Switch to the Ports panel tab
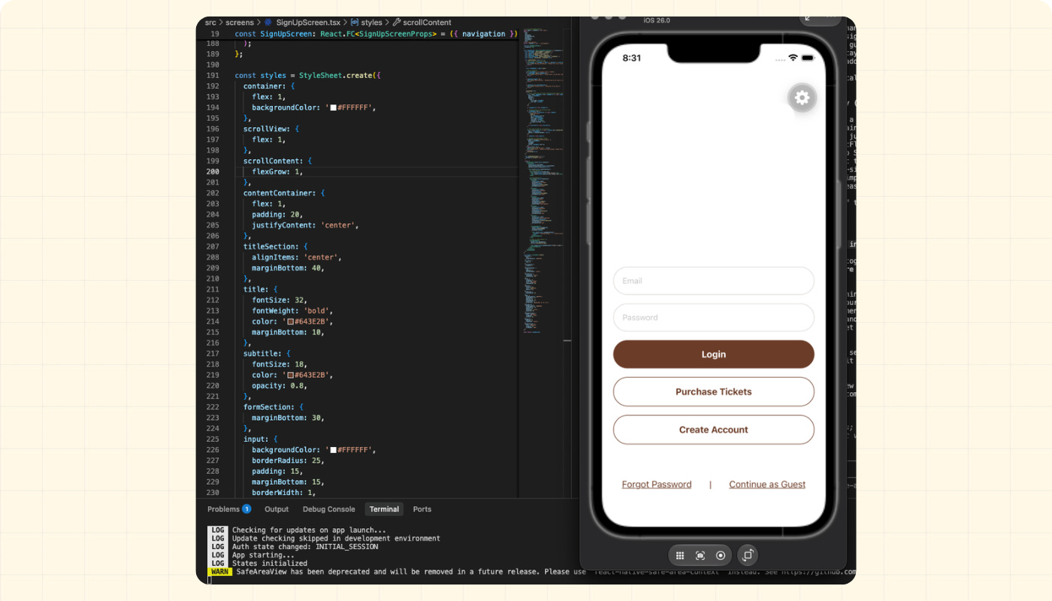This screenshot has width=1052, height=601. pyautogui.click(x=422, y=509)
